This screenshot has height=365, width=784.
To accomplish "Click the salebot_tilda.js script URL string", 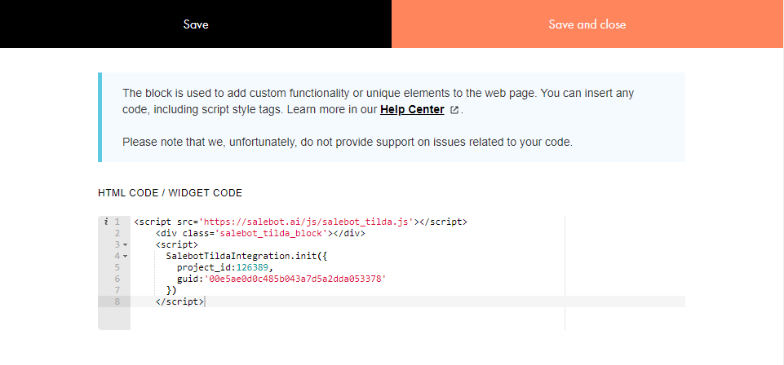I will pyautogui.click(x=308, y=222).
